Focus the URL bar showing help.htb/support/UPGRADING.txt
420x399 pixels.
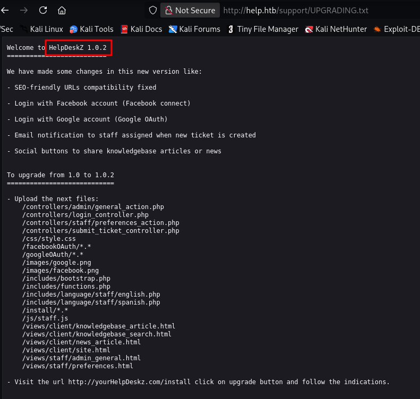[x=296, y=11]
